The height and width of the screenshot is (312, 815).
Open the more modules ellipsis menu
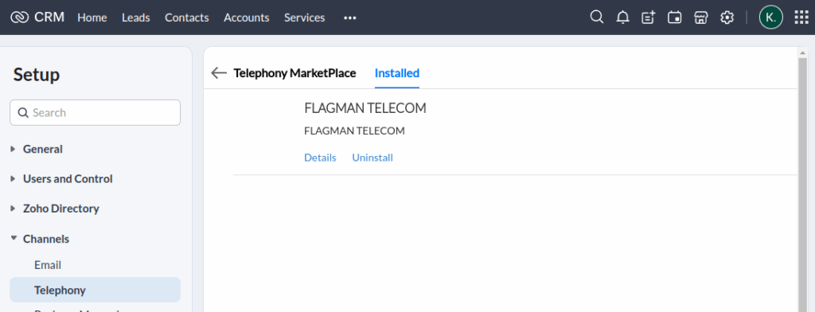tap(350, 18)
